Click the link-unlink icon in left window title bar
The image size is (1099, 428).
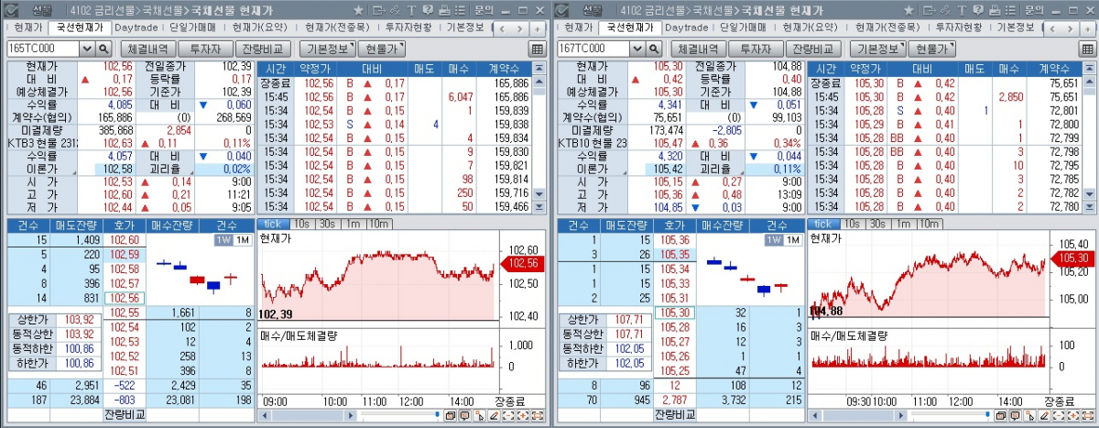pos(395,10)
